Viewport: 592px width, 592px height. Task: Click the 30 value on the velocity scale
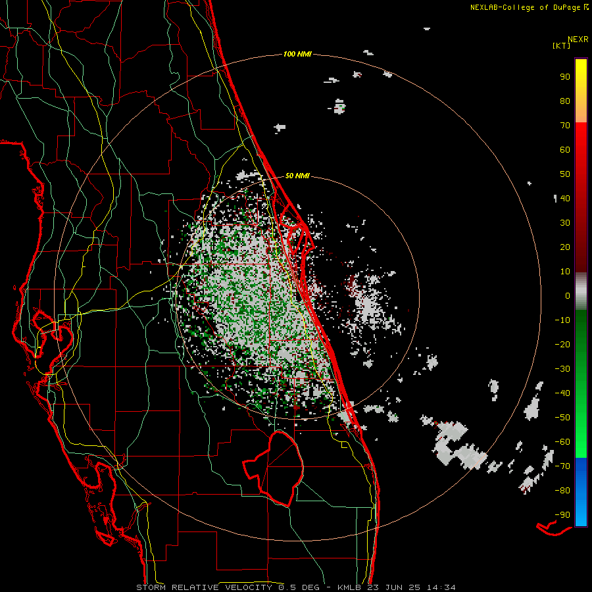565,223
